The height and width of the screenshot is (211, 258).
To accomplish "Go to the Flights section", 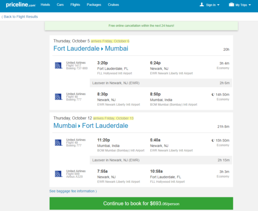I will tap(75, 5).
